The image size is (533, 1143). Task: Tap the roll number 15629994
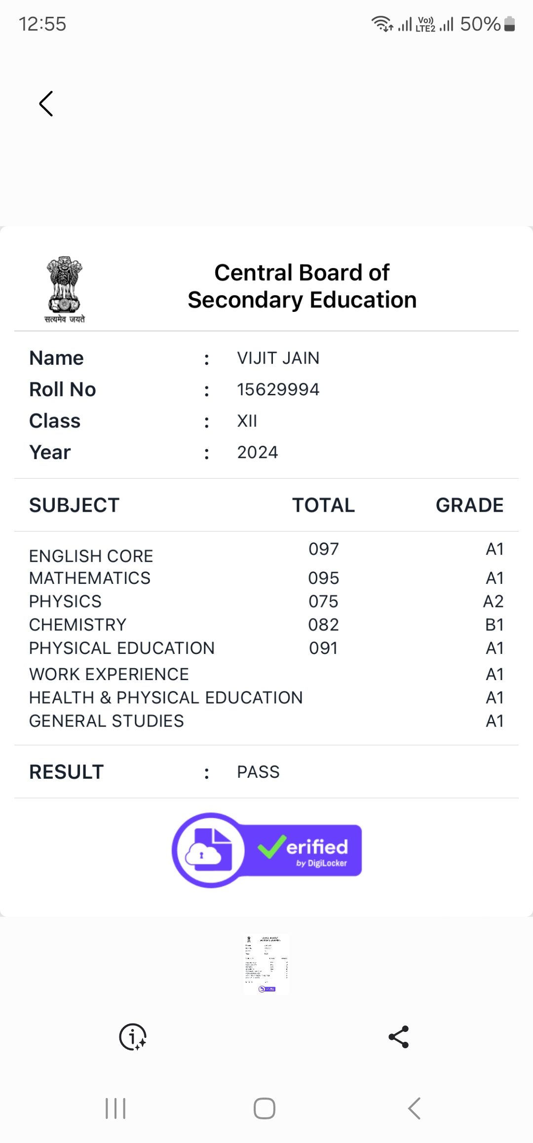coord(278,390)
